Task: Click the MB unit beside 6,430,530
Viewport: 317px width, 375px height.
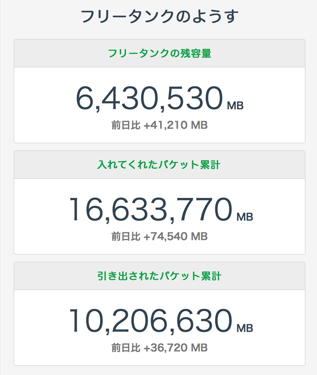Action: click(x=235, y=106)
